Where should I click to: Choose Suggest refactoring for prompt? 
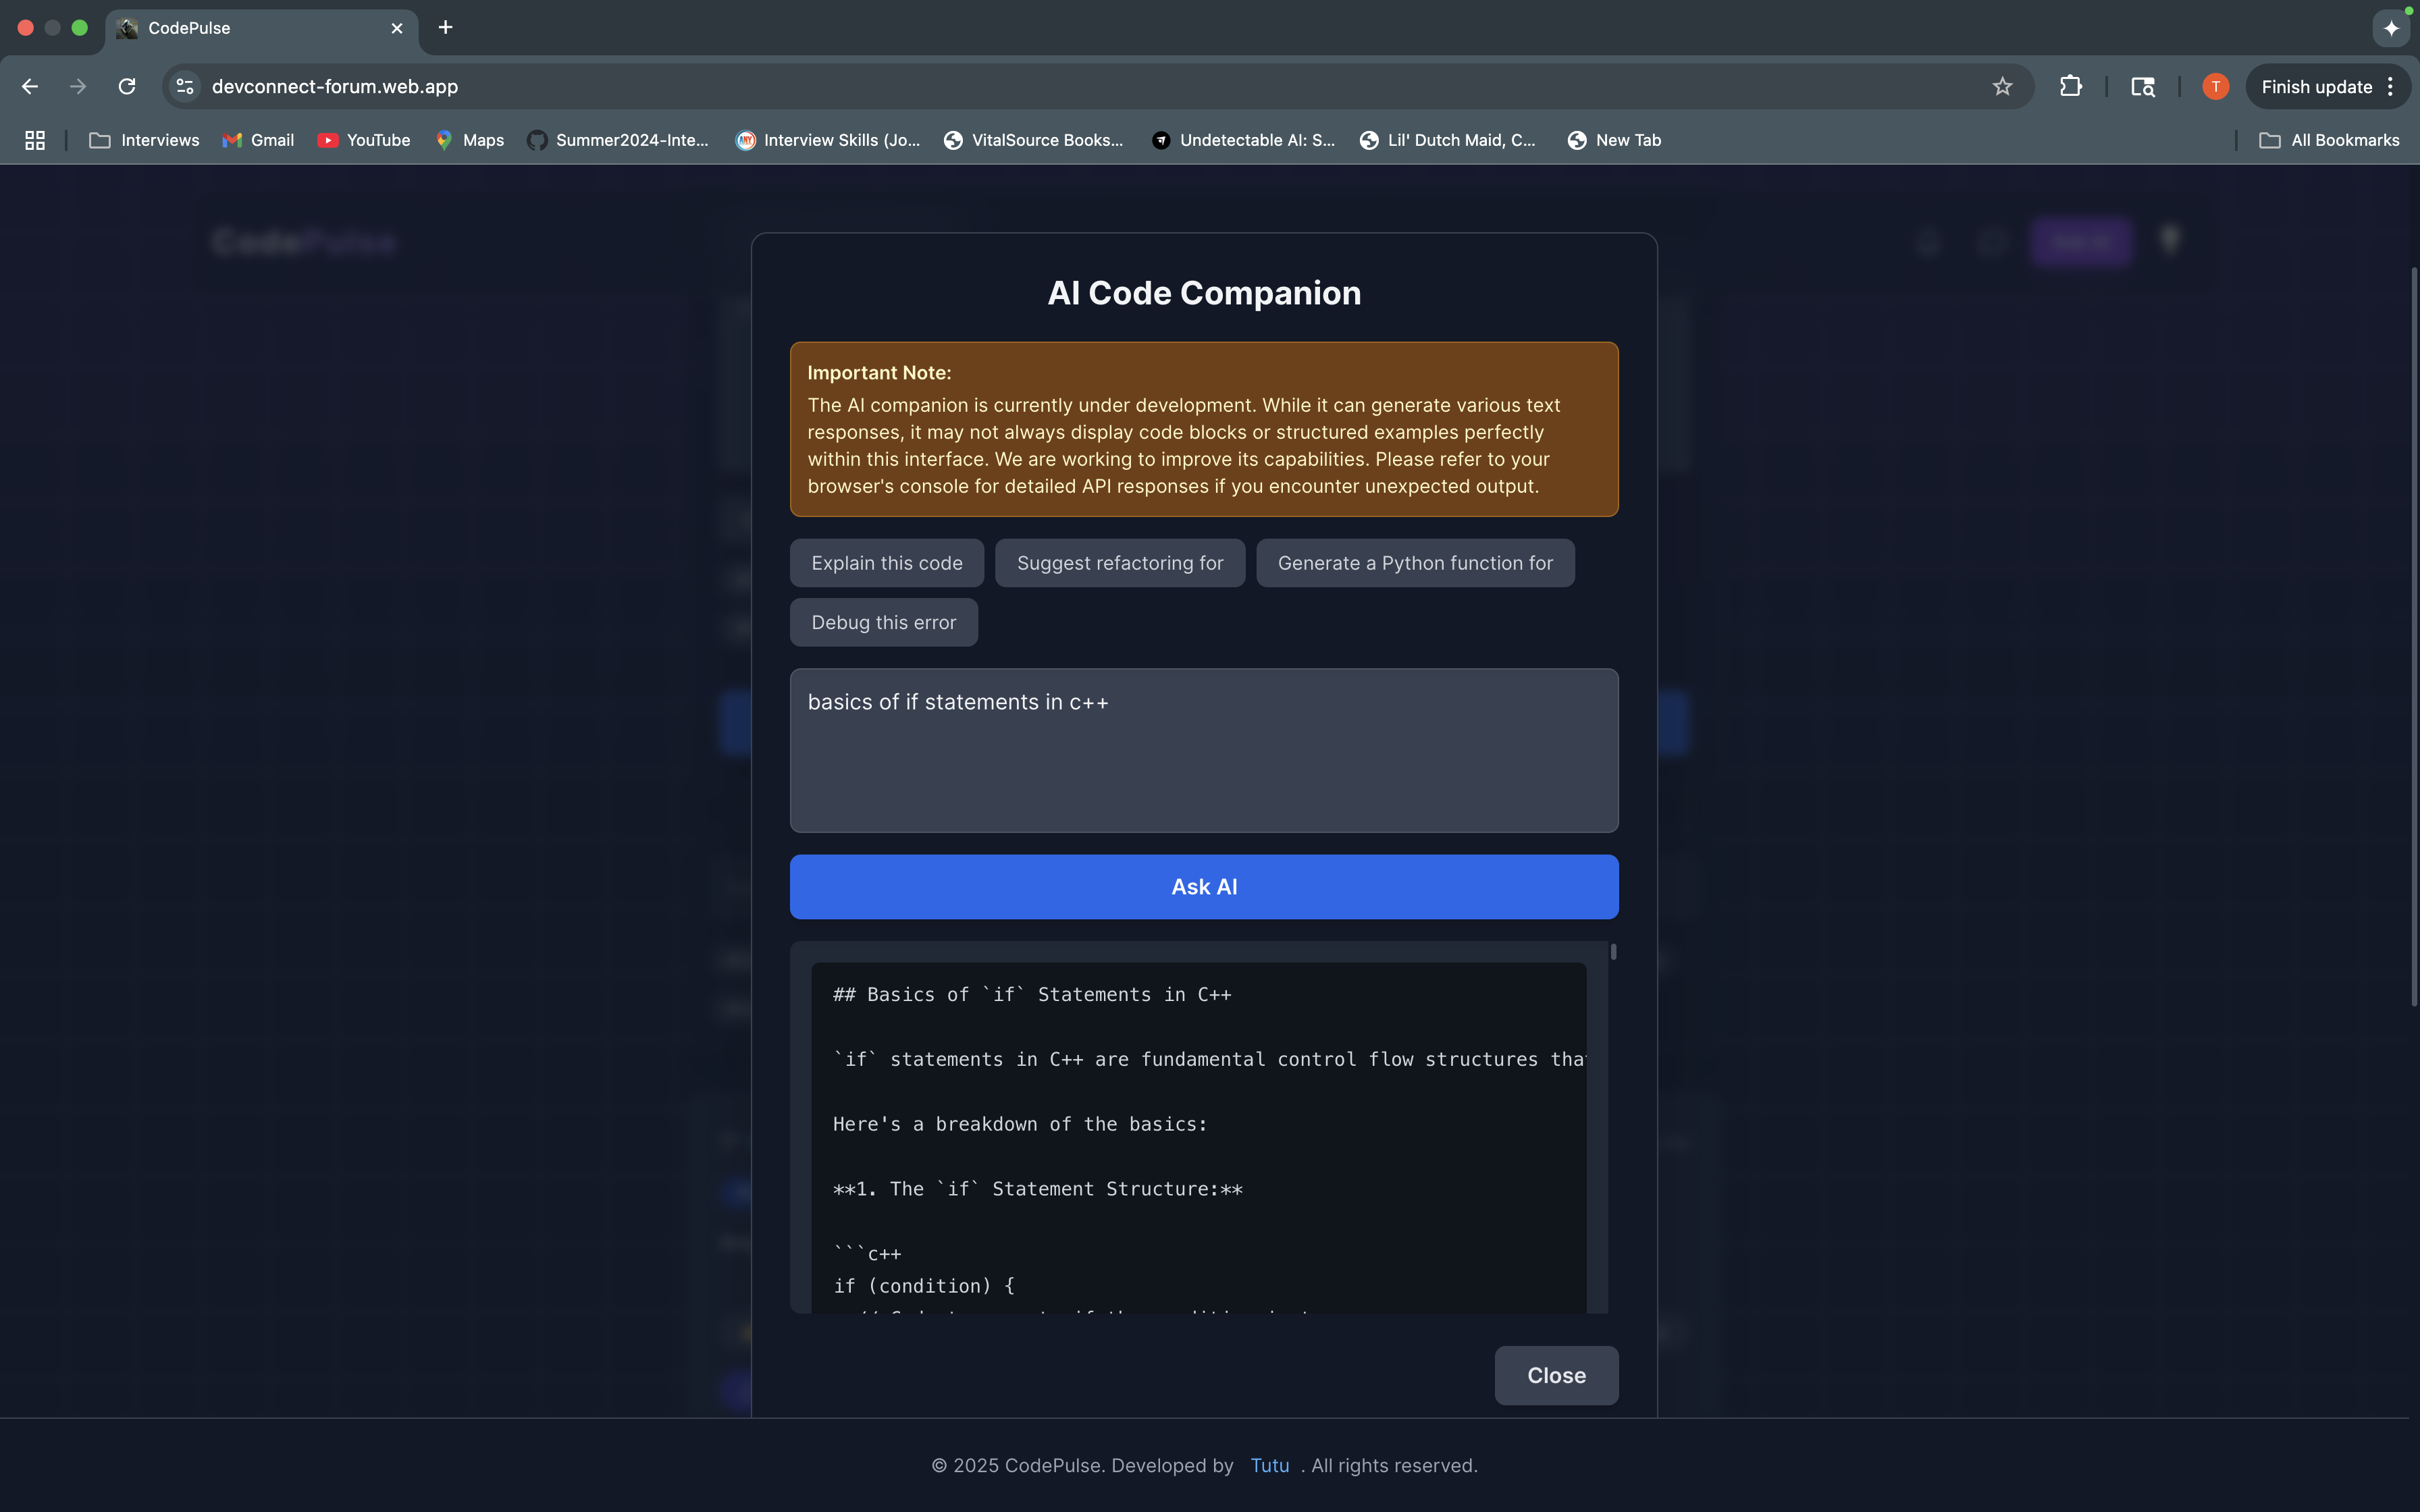pos(1120,563)
